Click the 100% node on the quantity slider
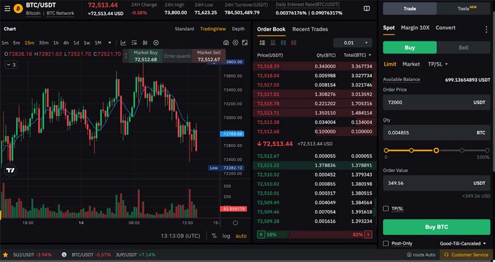495x262 pixels. (x=487, y=151)
